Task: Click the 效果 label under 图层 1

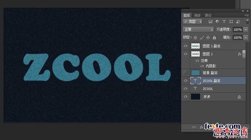Action: [204, 61]
